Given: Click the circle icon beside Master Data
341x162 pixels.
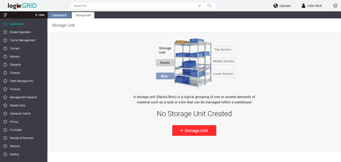Looking at the screenshot, I should (x=5, y=105).
